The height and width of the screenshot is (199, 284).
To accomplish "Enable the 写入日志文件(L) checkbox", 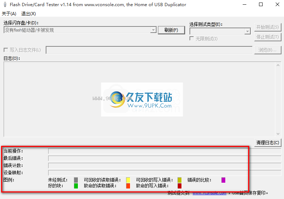I will coord(6,50).
